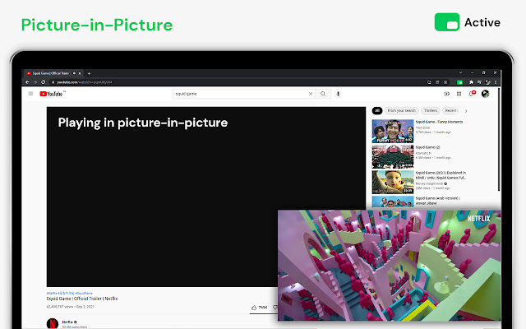Click the YouTube logo
This screenshot has height=329, width=526.
(51, 94)
